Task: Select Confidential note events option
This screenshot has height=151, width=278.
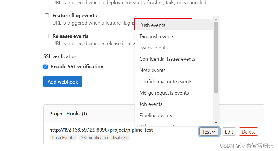Action: click(166, 82)
